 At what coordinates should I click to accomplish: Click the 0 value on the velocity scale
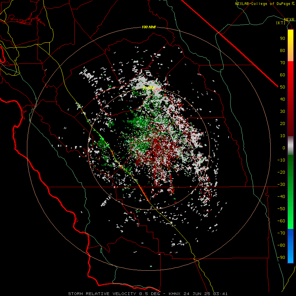point(284,148)
